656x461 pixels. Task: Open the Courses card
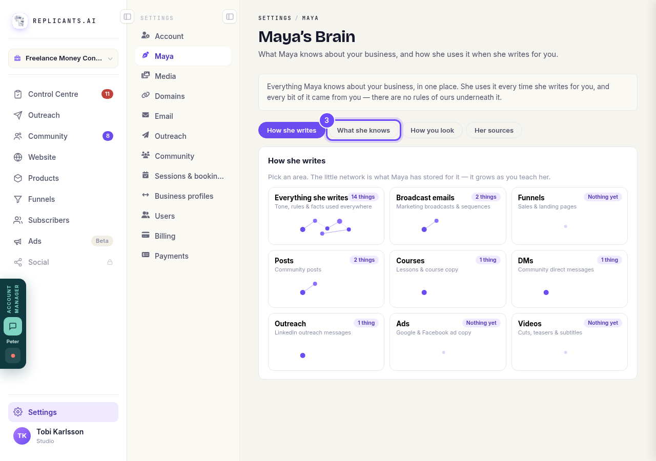tap(447, 279)
